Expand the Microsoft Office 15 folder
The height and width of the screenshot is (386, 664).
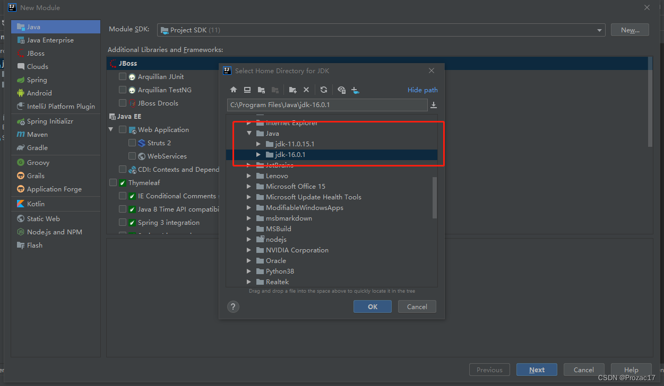coord(249,186)
